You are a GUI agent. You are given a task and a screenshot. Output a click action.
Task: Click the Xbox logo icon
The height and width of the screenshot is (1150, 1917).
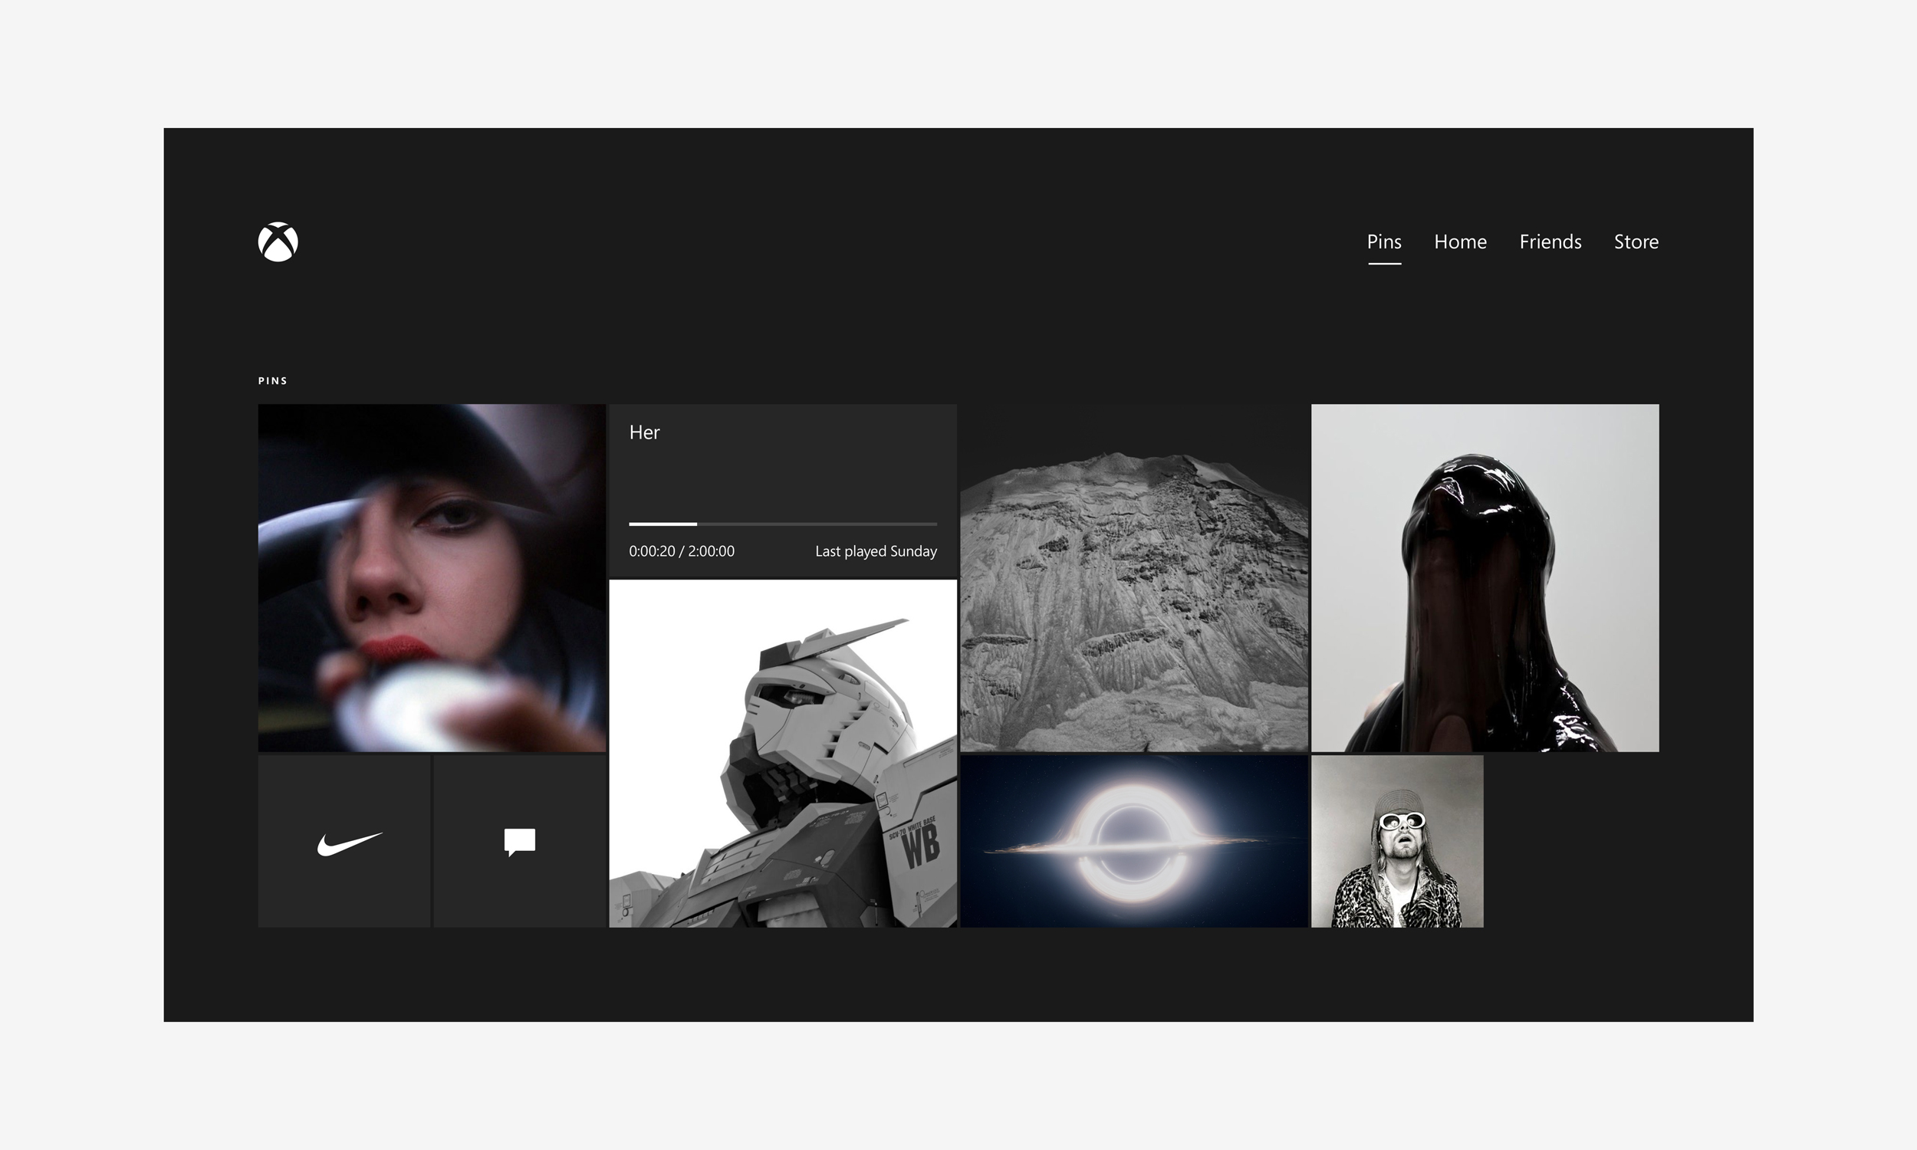pyautogui.click(x=278, y=242)
